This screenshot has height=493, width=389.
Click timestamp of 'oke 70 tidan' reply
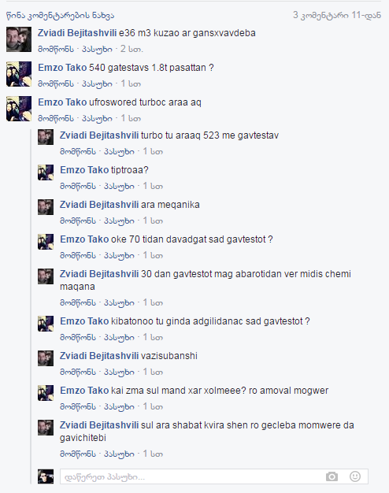(153, 255)
